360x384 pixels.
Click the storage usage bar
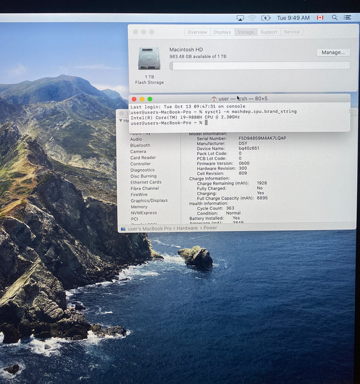(259, 66)
